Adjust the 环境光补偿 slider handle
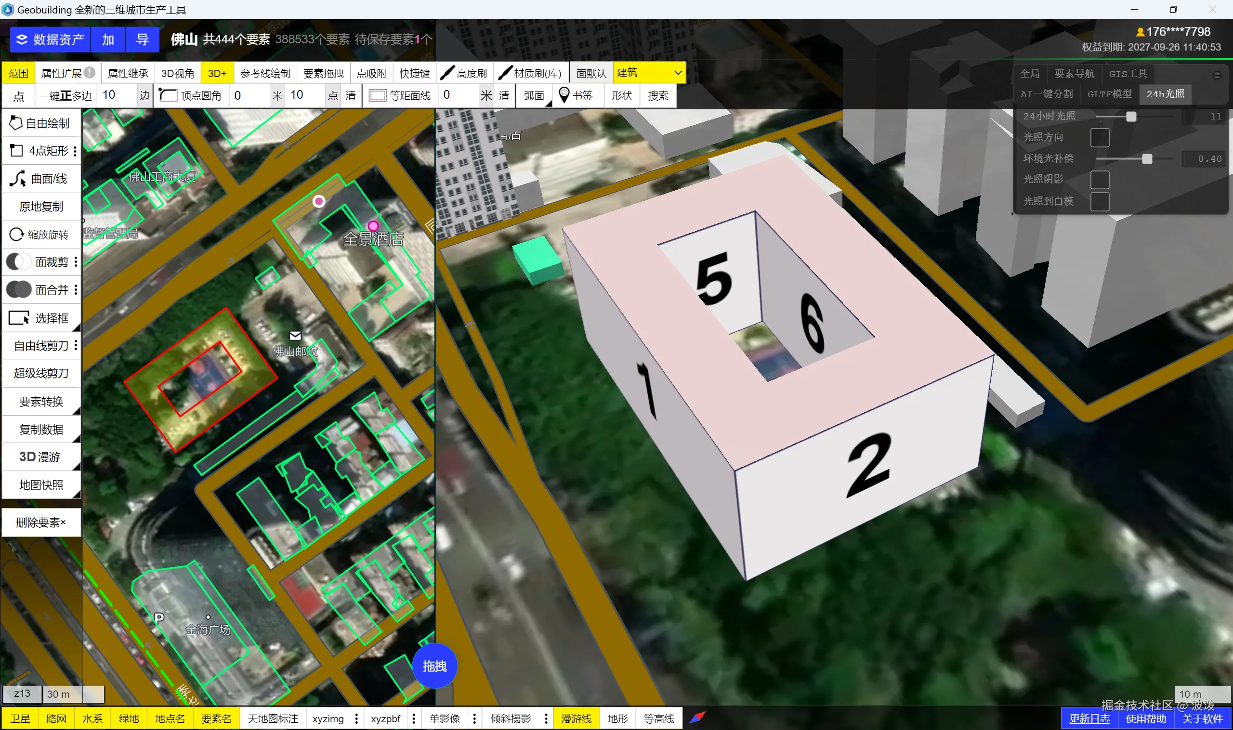The height and width of the screenshot is (730, 1233). pyautogui.click(x=1147, y=159)
